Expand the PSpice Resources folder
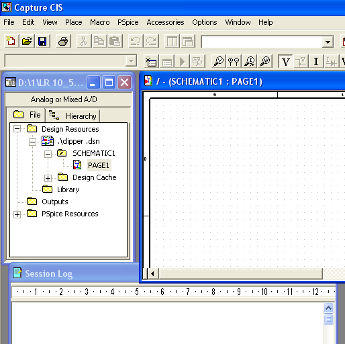This screenshot has height=344, width=345. pos(17,214)
